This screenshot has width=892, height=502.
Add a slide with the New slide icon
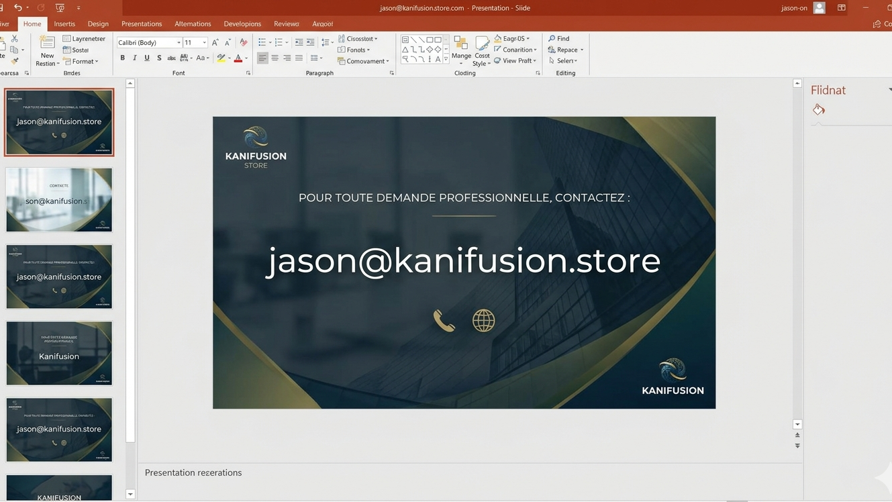(x=47, y=43)
